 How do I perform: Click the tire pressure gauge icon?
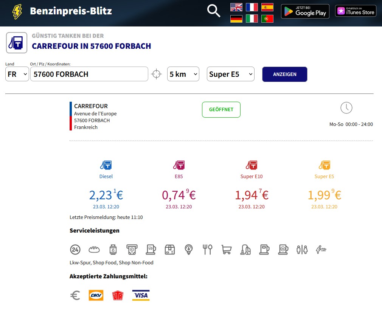click(189, 250)
